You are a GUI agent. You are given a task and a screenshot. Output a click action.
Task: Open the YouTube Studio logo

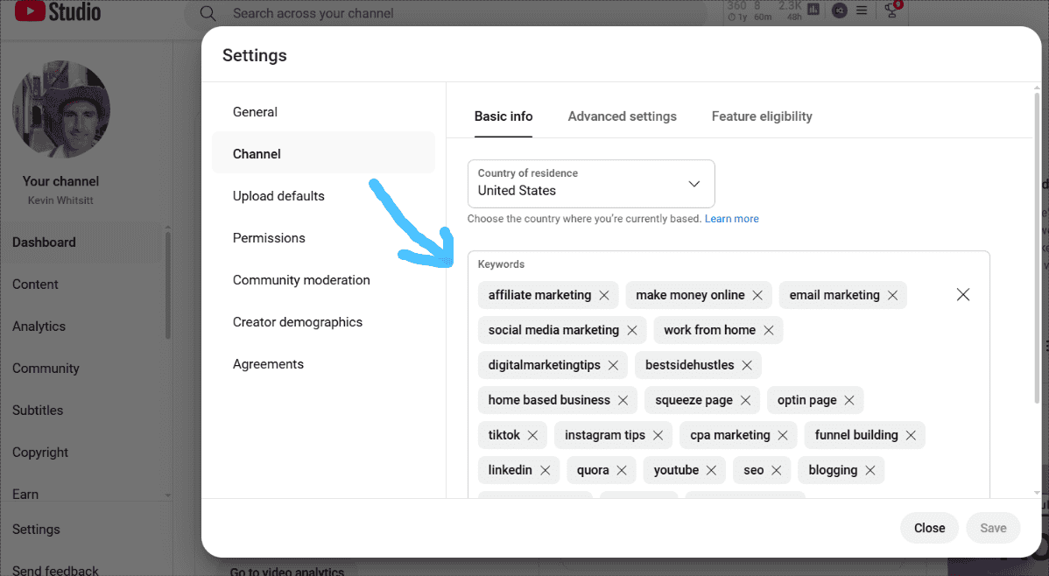click(58, 11)
